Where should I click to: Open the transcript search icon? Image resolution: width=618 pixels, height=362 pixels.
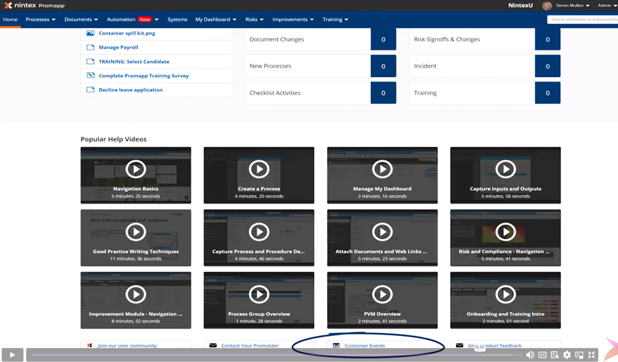pos(555,355)
